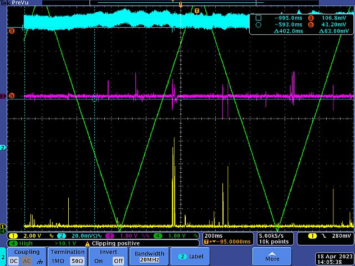Click the orange trigger position T marker

point(196,11)
